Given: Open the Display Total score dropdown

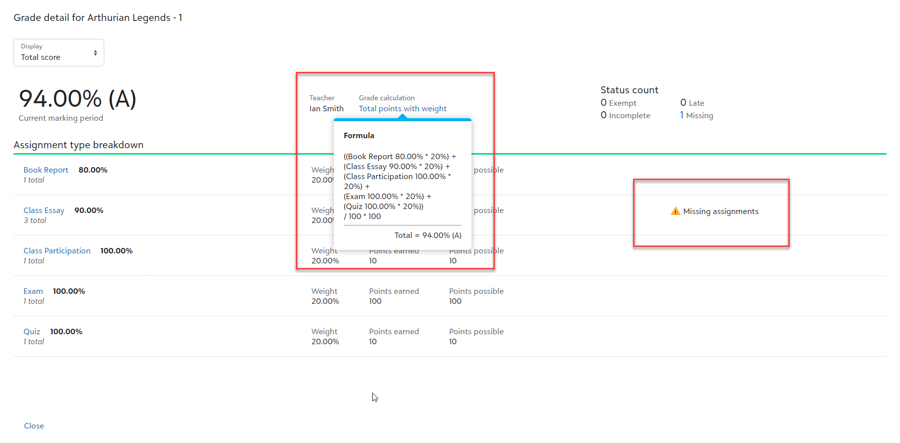Looking at the screenshot, I should [x=59, y=52].
